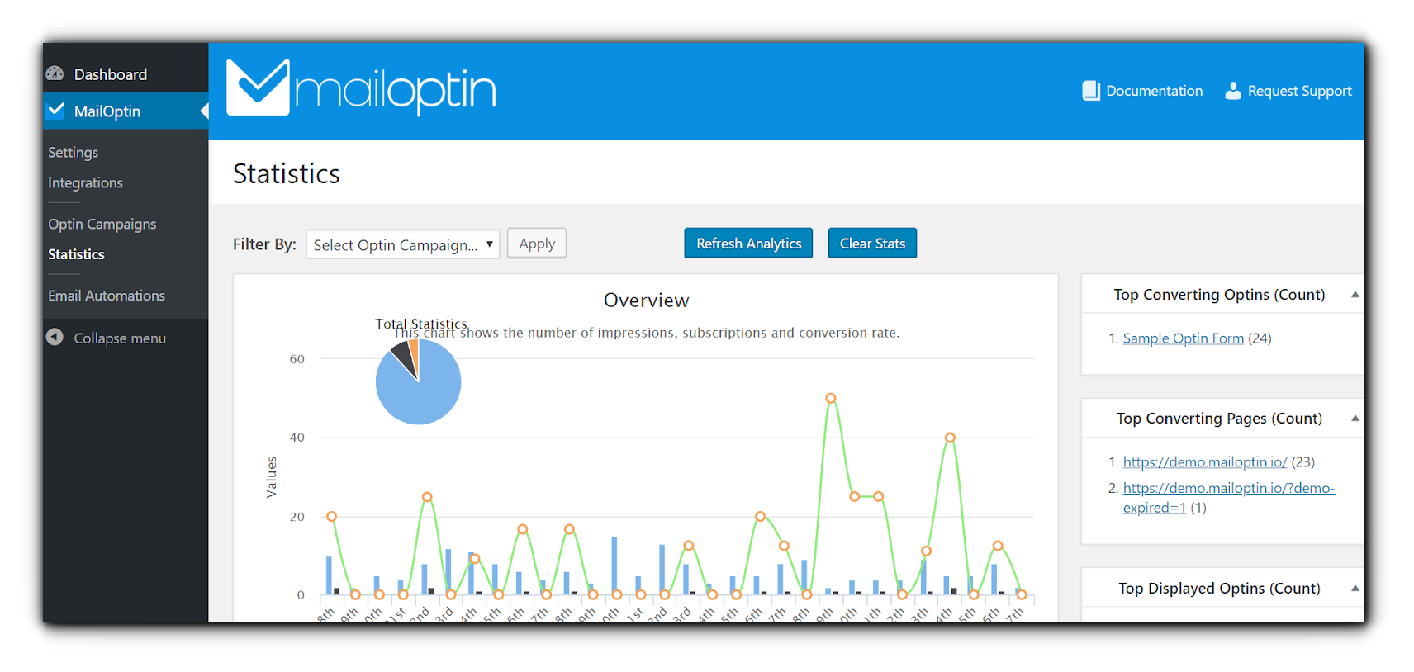1414x672 pixels.
Task: Open the Documentation link
Action: click(x=1154, y=91)
